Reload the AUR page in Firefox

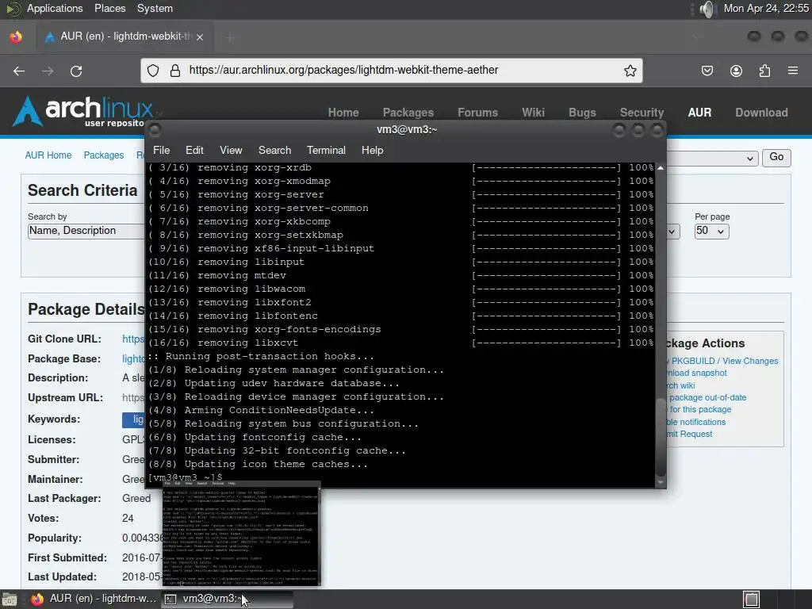point(76,71)
